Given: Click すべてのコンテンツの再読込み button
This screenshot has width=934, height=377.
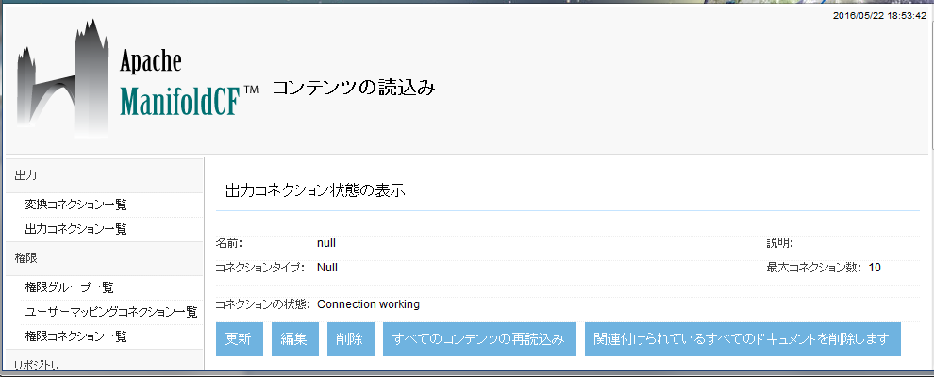Looking at the screenshot, I should click(x=478, y=340).
